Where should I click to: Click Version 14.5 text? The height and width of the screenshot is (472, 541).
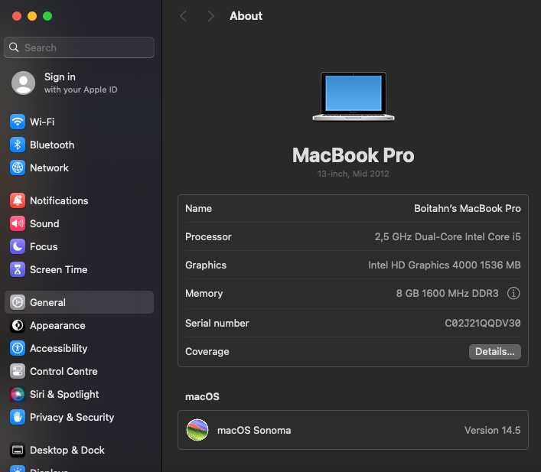coord(492,430)
